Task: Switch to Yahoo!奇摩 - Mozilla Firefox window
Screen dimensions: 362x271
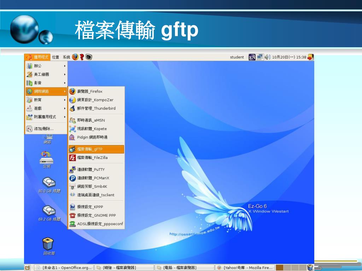Action: tap(245, 267)
